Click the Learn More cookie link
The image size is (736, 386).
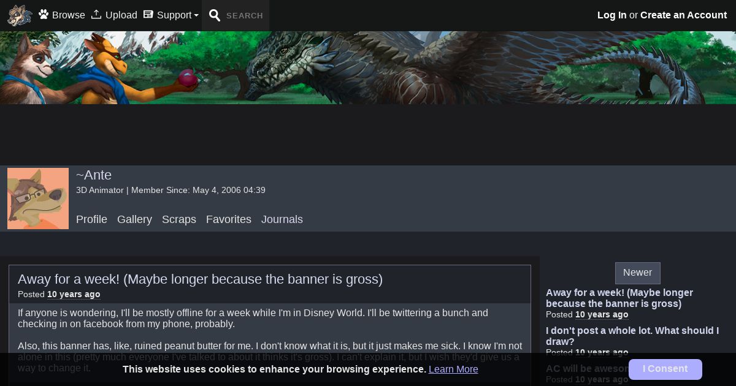click(x=453, y=369)
